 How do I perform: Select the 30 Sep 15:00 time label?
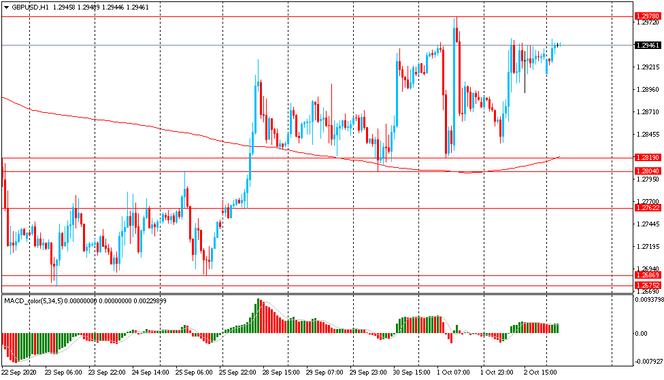(x=412, y=373)
